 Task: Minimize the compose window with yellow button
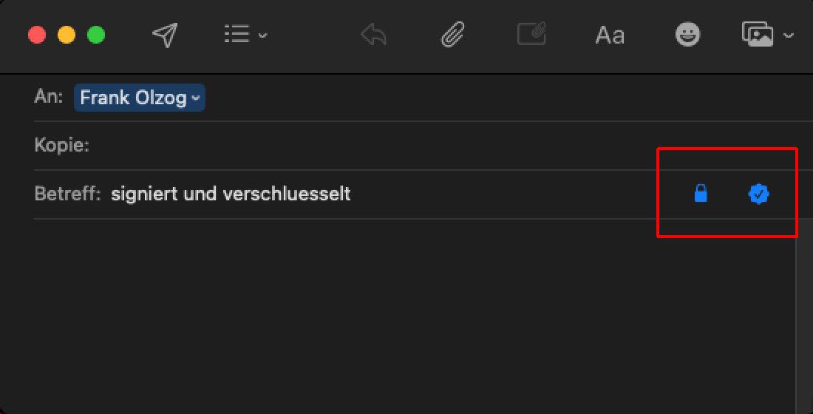tap(67, 35)
